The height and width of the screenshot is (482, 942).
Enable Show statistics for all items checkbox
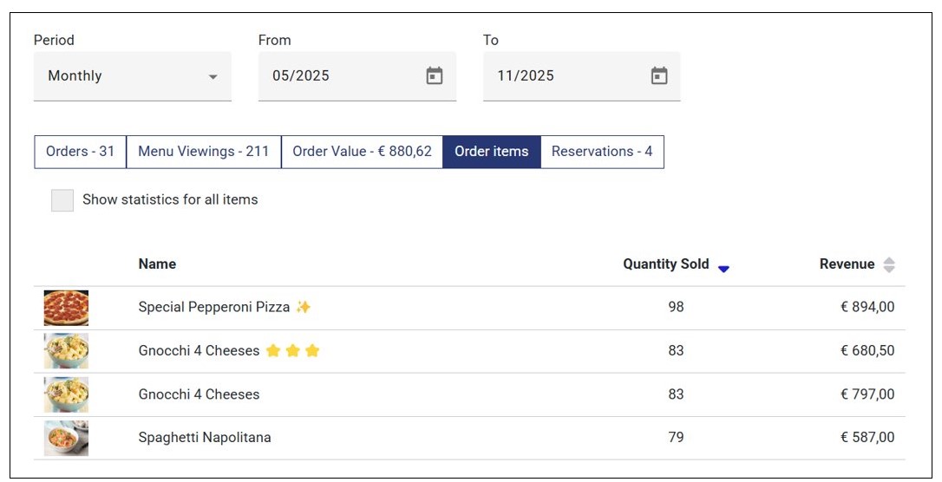click(62, 200)
